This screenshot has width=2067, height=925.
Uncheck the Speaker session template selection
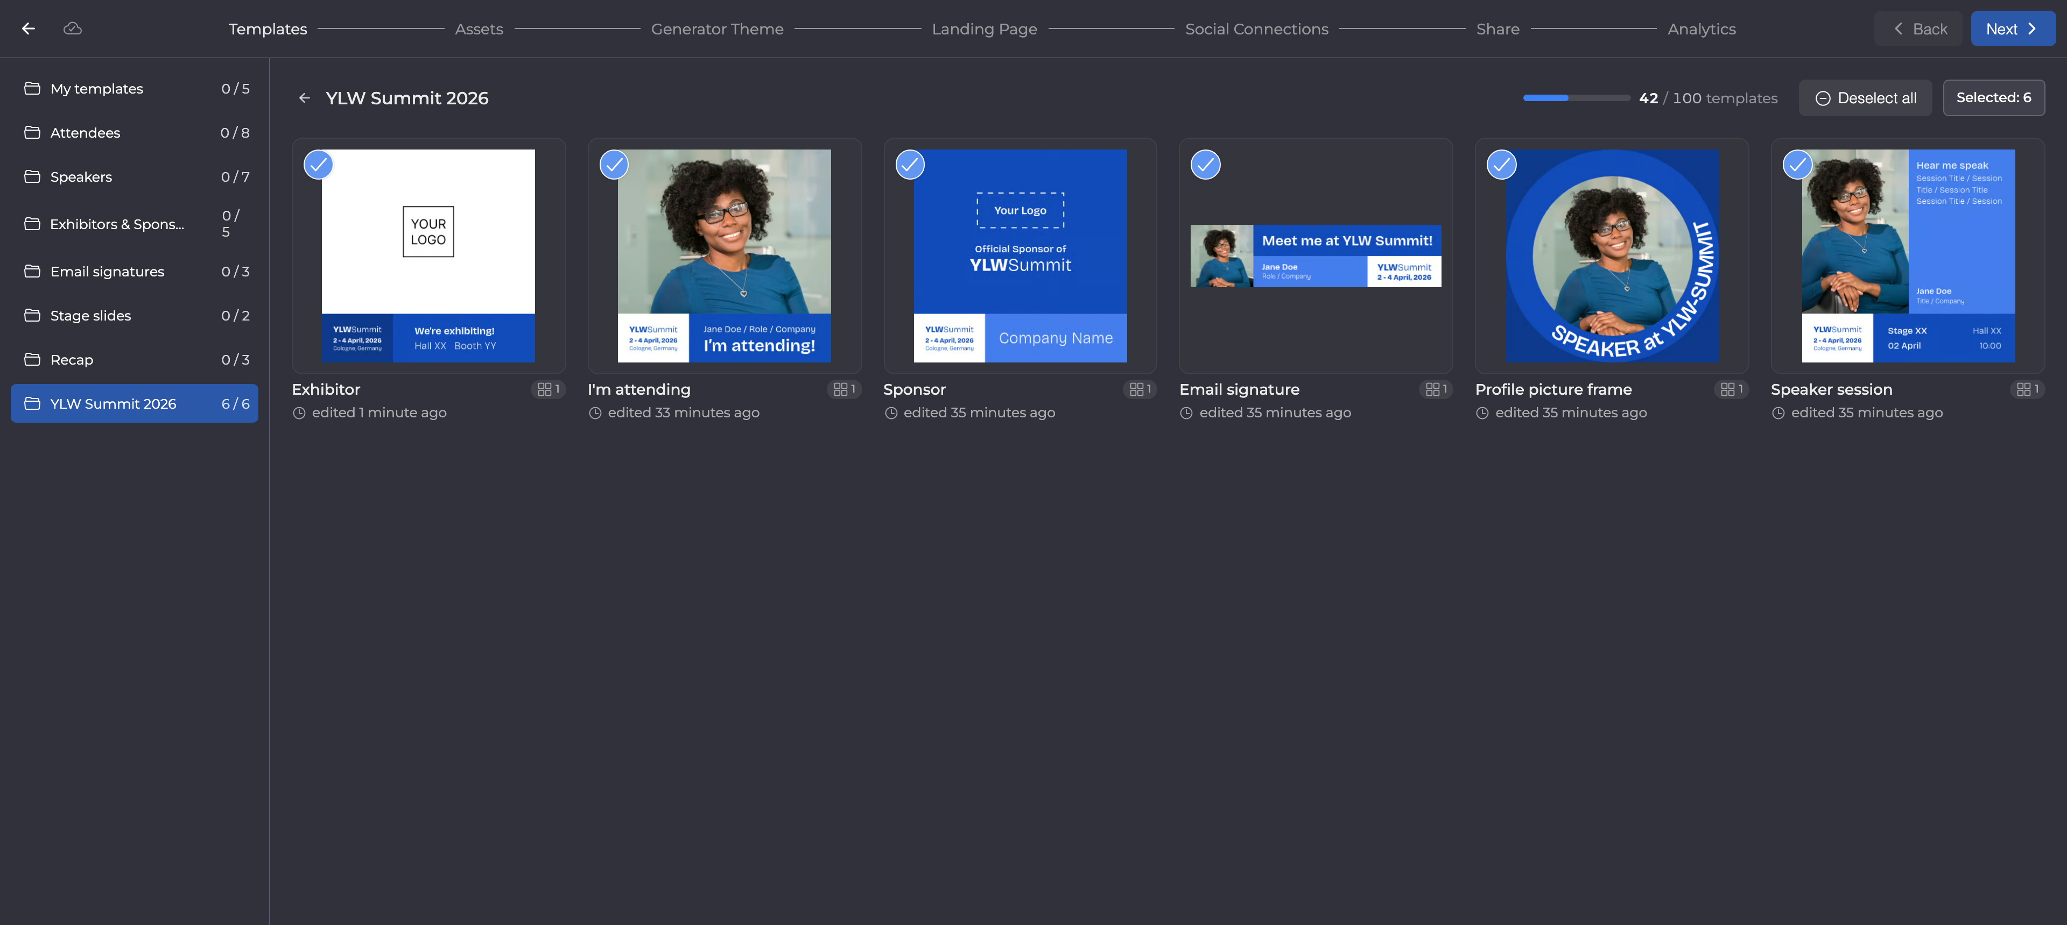coord(1798,165)
